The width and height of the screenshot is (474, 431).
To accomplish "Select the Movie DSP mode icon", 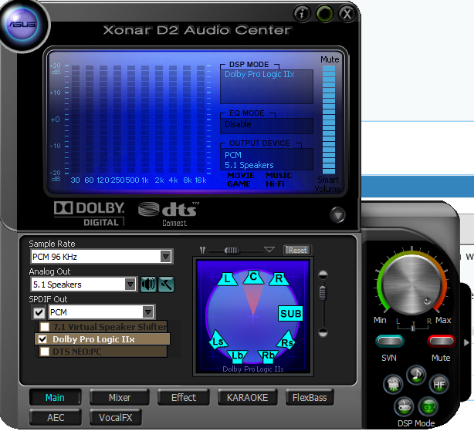I will 393,384.
